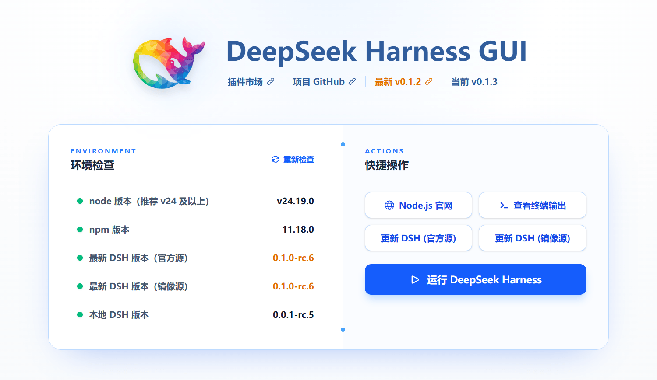This screenshot has width=657, height=380.
Task: Click the terminal prompt icon on 查看终端输出
Action: [x=504, y=206]
